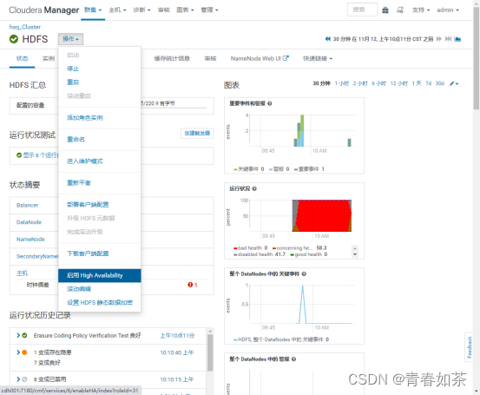
Task: Open the hsq_Cluster breadcrumb link
Action: coord(25,27)
